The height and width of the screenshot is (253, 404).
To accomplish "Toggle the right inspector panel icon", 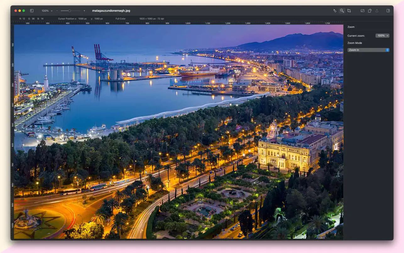I will pos(388,11).
